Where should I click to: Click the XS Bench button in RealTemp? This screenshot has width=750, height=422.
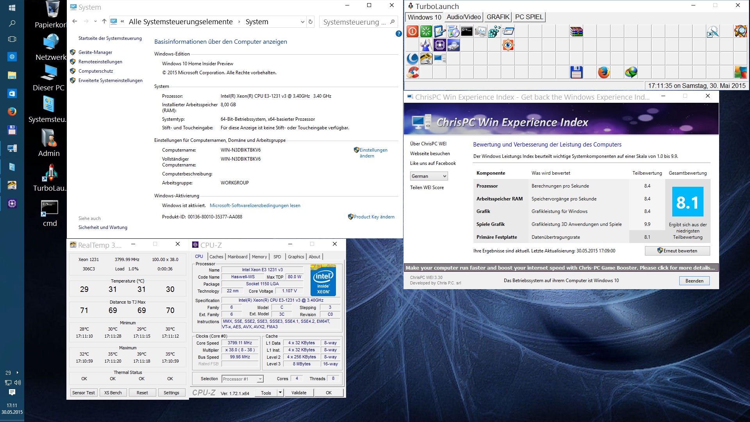point(113,393)
